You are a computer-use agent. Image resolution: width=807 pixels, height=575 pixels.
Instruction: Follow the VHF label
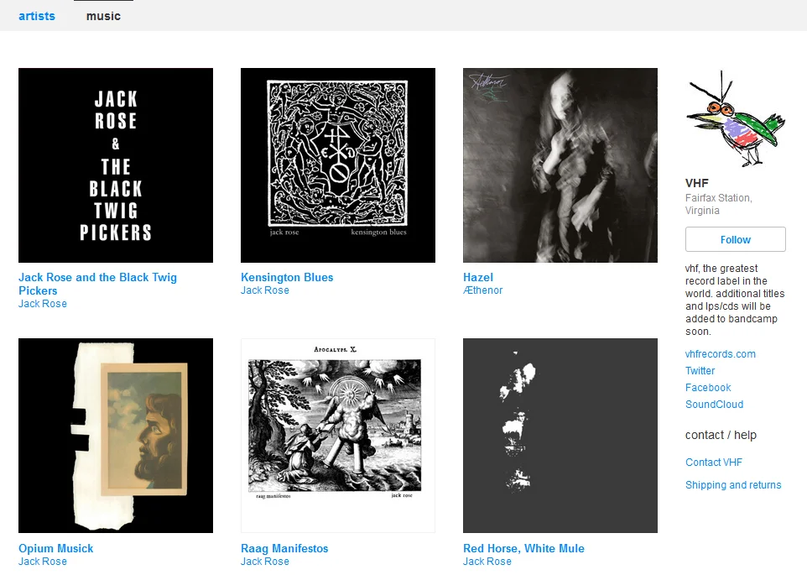[736, 239]
